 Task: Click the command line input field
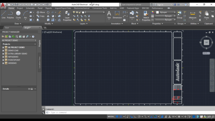tap(130, 113)
